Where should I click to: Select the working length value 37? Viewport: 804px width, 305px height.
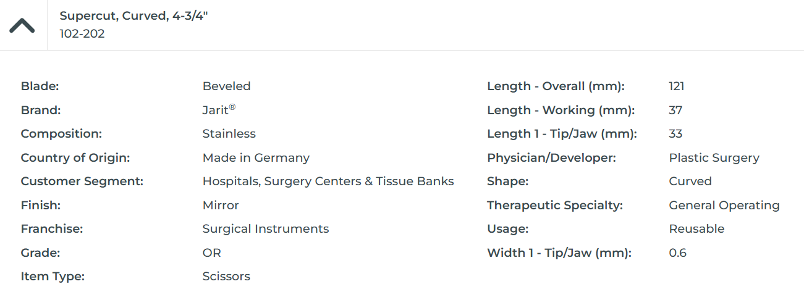pyautogui.click(x=675, y=111)
